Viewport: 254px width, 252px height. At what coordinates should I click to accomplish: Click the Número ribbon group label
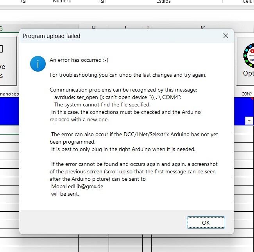pyautogui.click(x=62, y=2)
